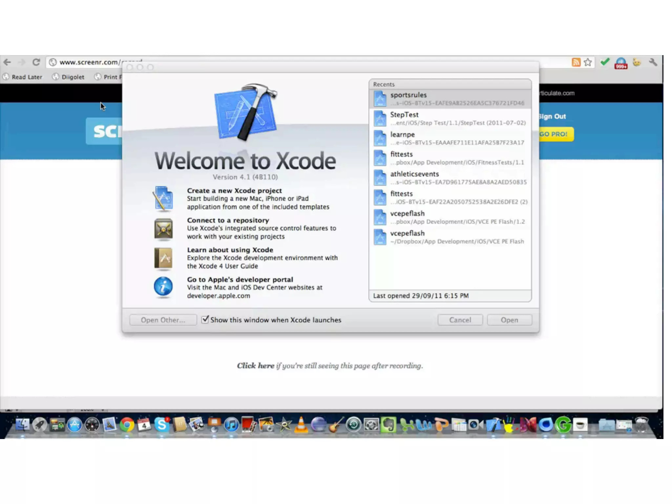Click the Open button
This screenshot has height=504, width=672.
click(509, 320)
